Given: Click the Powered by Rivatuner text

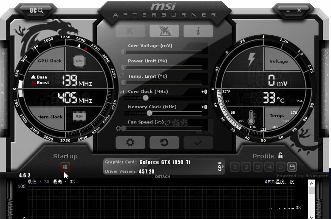Looking at the screenshot, I should click(302, 176).
